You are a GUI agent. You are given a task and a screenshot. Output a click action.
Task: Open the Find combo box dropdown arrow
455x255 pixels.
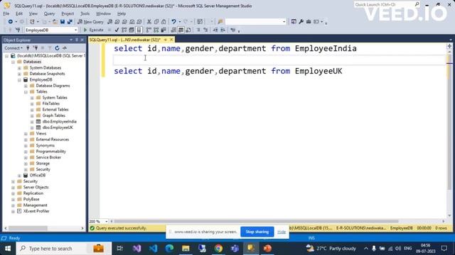pyautogui.click(x=284, y=22)
